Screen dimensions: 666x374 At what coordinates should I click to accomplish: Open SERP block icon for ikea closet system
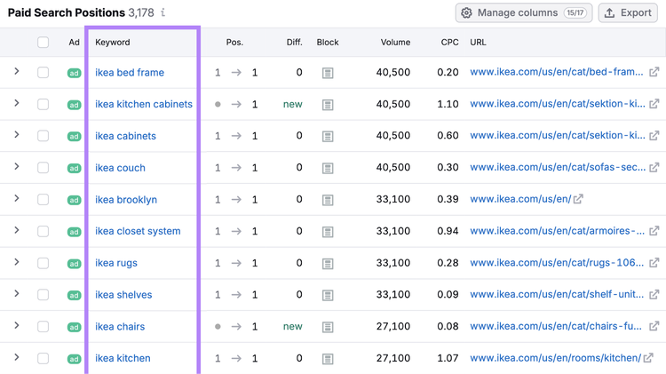point(328,232)
